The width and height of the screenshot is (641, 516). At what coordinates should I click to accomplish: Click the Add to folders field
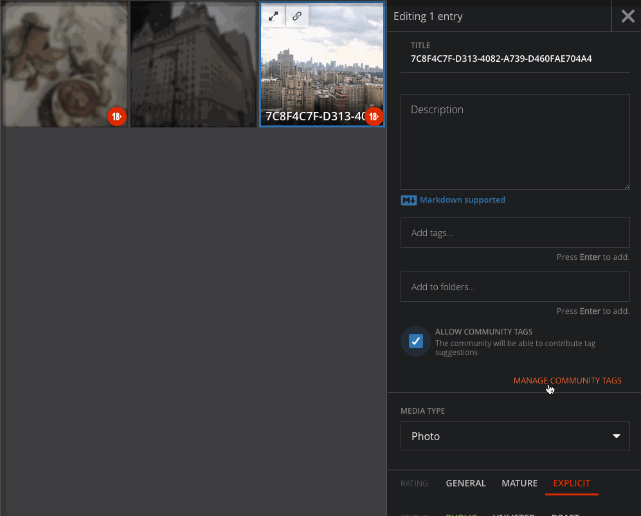514,286
